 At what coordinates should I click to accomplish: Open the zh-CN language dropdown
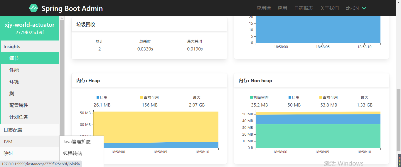[356, 8]
